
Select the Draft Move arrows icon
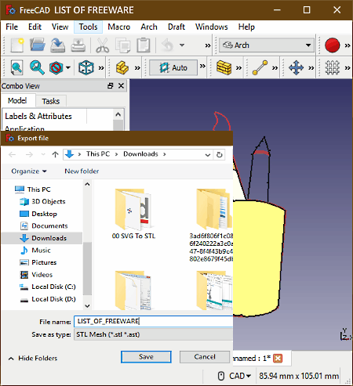(x=296, y=67)
